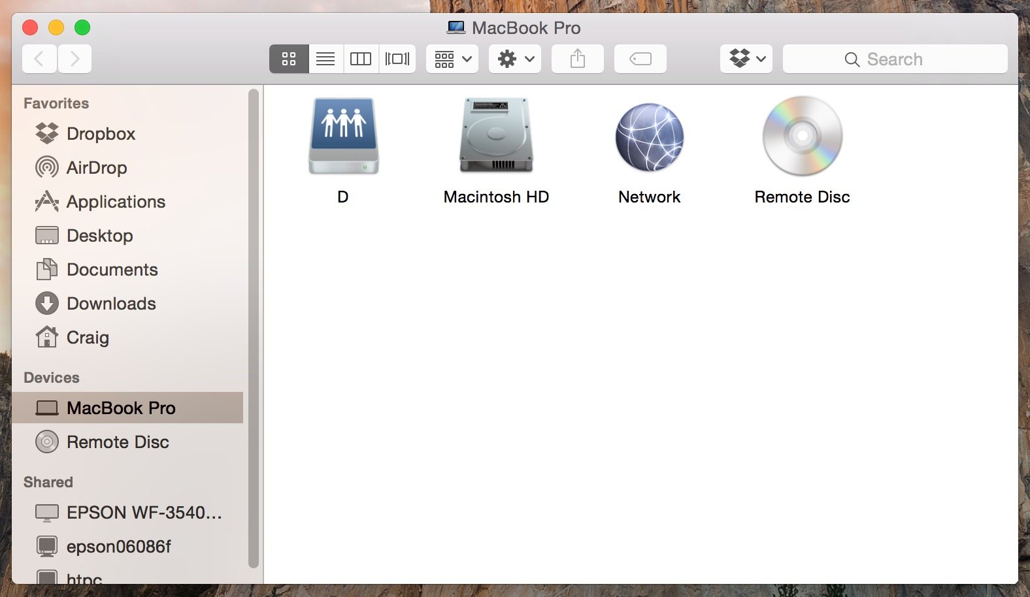This screenshot has width=1030, height=597.
Task: Click the Downloads arrow icon in sidebar
Action: pyautogui.click(x=47, y=303)
